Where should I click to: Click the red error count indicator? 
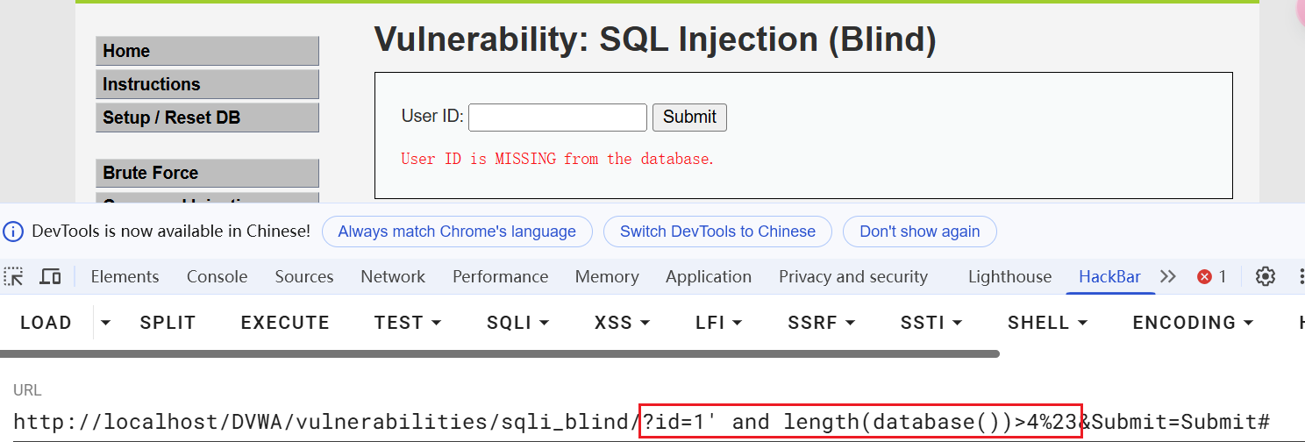1212,277
